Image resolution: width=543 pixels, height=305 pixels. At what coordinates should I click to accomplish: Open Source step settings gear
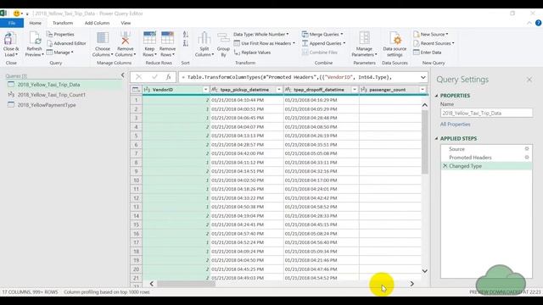(527, 149)
